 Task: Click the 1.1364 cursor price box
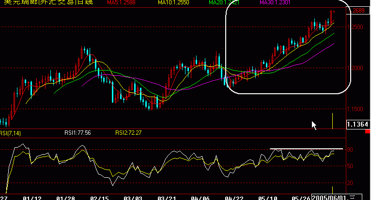click(357, 125)
